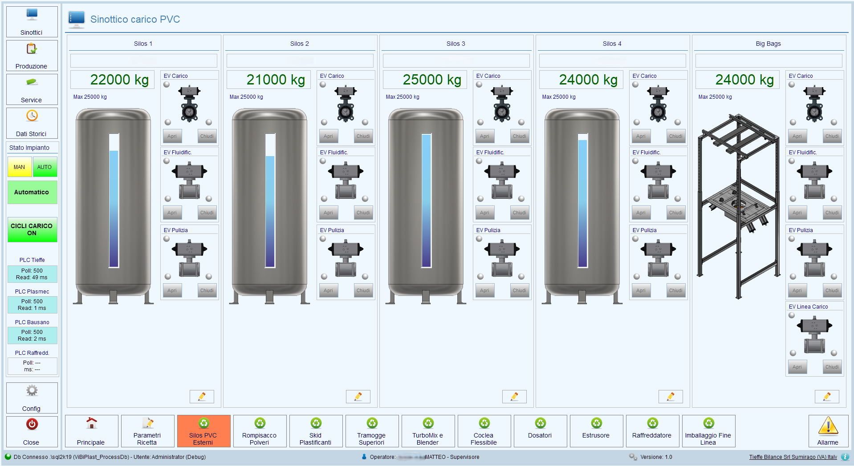Switch to the Estrusore tab
854x466 pixels.
(596, 431)
